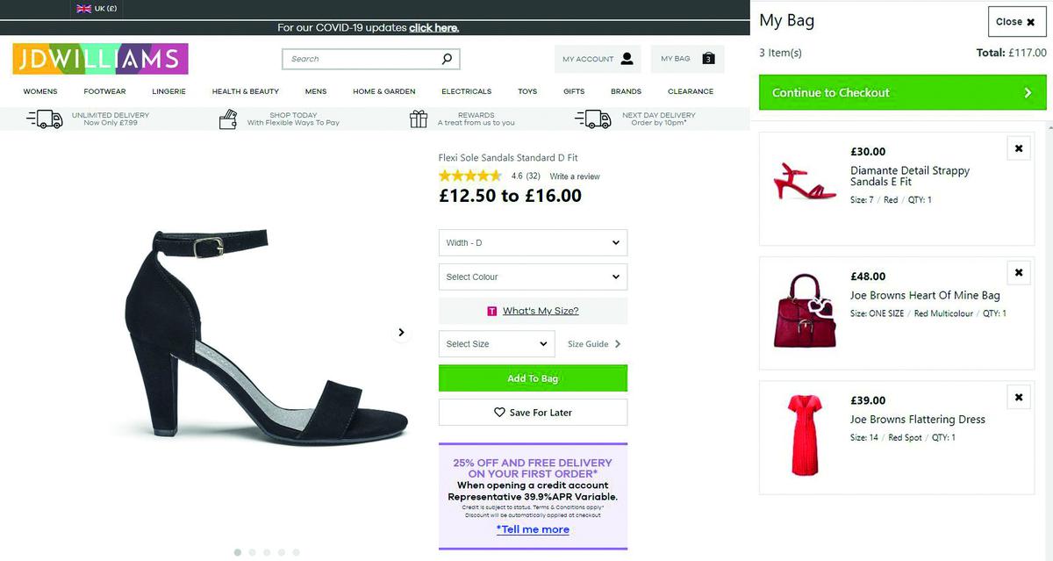Remove Joe Browns Flattering Dress from bag

click(x=1019, y=398)
